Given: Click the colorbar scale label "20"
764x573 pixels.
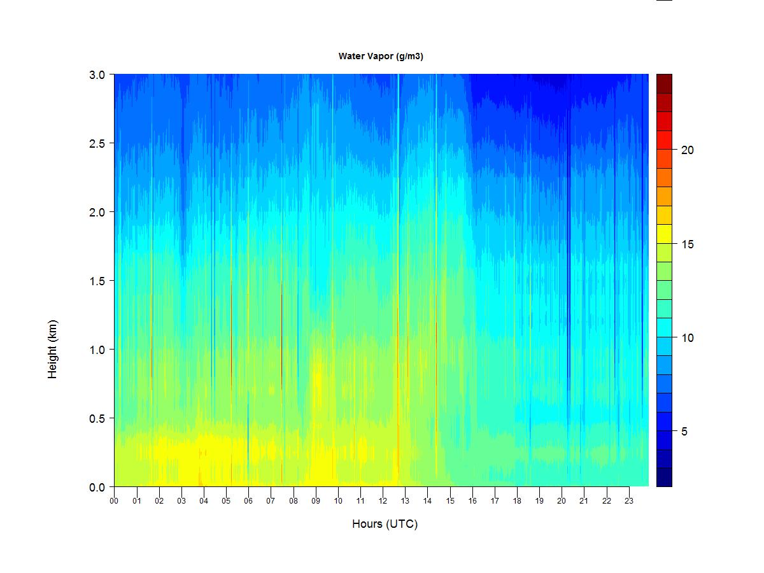Looking at the screenshot, I should (688, 150).
